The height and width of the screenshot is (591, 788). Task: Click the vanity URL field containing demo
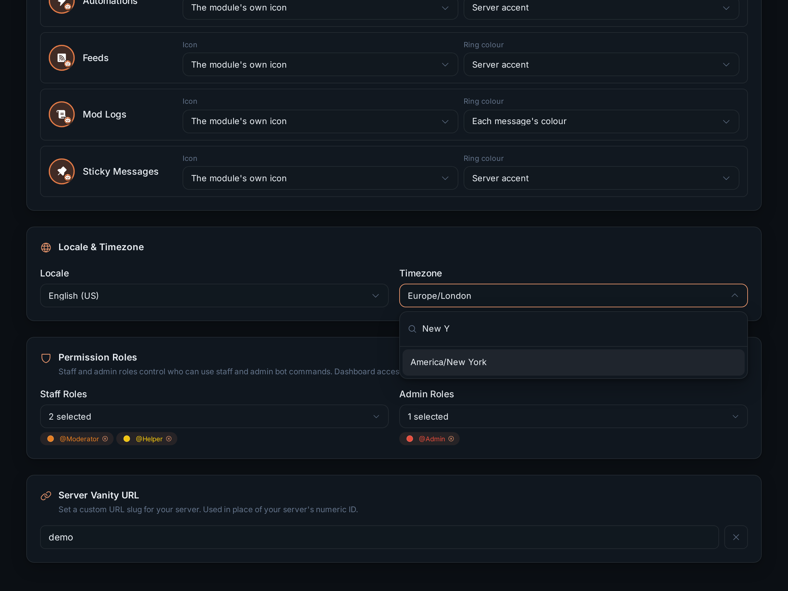380,537
